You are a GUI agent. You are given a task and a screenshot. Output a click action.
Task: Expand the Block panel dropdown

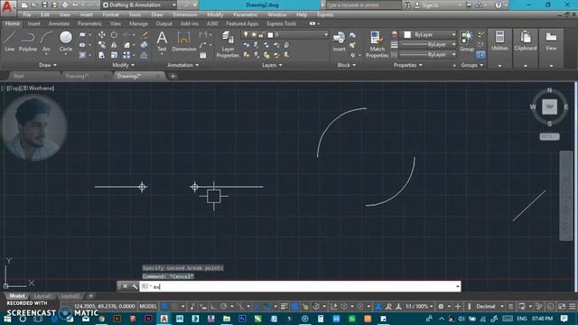pyautogui.click(x=347, y=65)
